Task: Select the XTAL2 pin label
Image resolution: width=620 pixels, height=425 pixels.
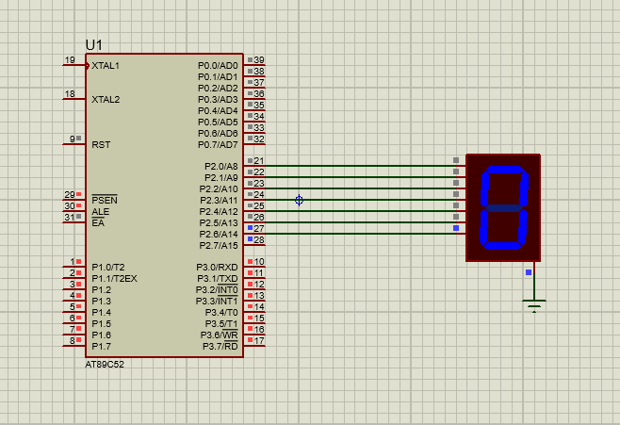Action: coord(106,100)
